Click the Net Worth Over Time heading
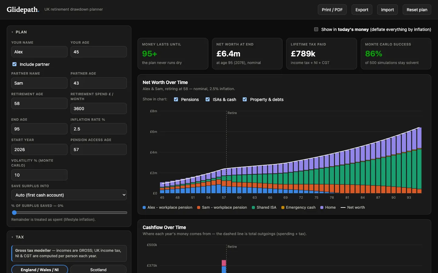Image resolution: width=438 pixels, height=273 pixels. coord(165,83)
